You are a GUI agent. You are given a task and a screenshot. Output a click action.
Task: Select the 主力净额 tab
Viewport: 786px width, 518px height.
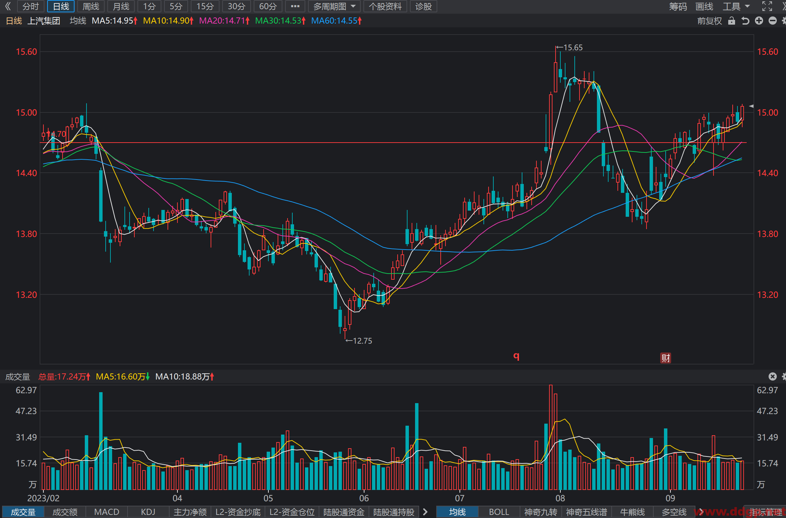(190, 512)
